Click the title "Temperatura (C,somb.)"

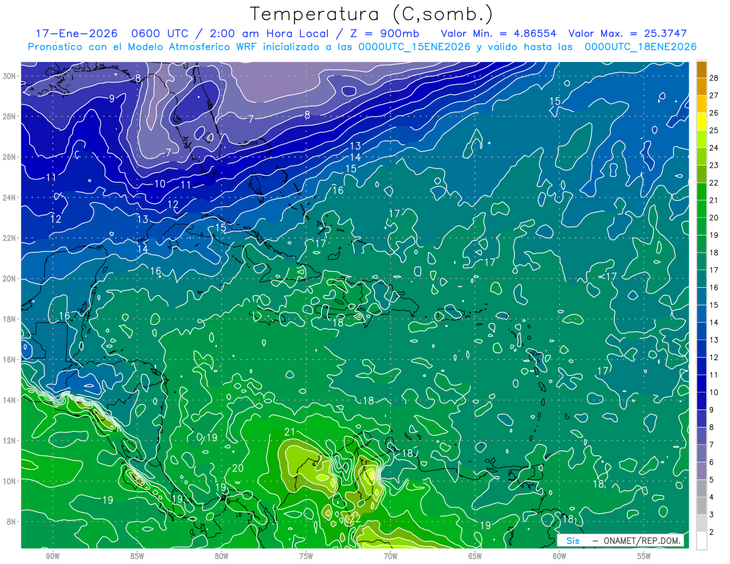click(372, 15)
